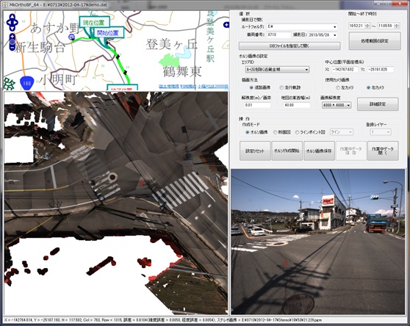Viewport: 410px width, 326px height.
Task: Click the bus stop symbol on the map
Action: pyautogui.click(x=71, y=37)
